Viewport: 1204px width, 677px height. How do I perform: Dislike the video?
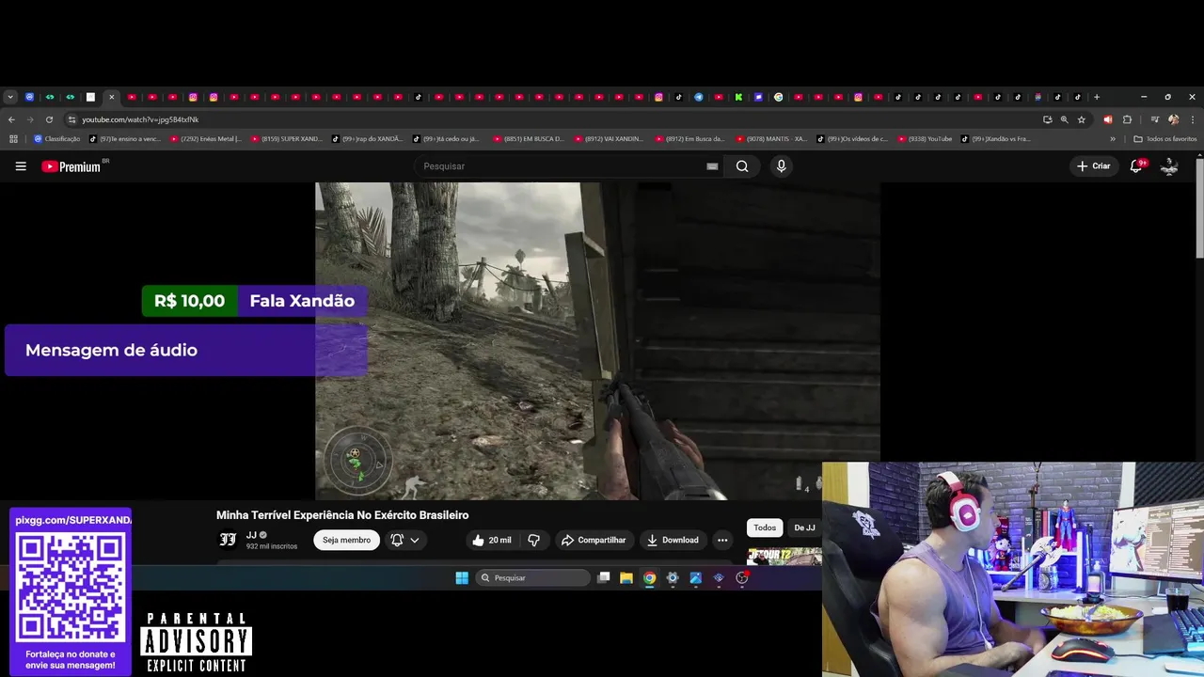(x=533, y=540)
